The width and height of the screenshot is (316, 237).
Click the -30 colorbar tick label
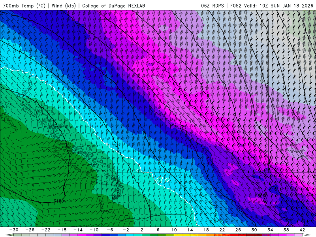pos(14,230)
